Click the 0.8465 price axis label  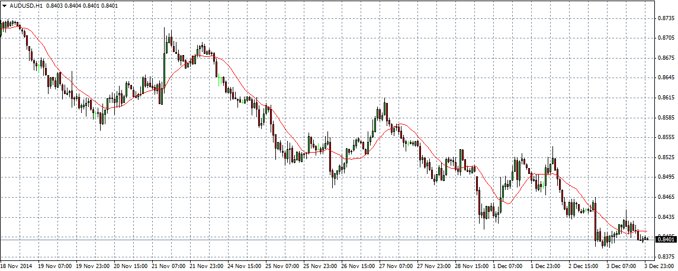click(666, 197)
